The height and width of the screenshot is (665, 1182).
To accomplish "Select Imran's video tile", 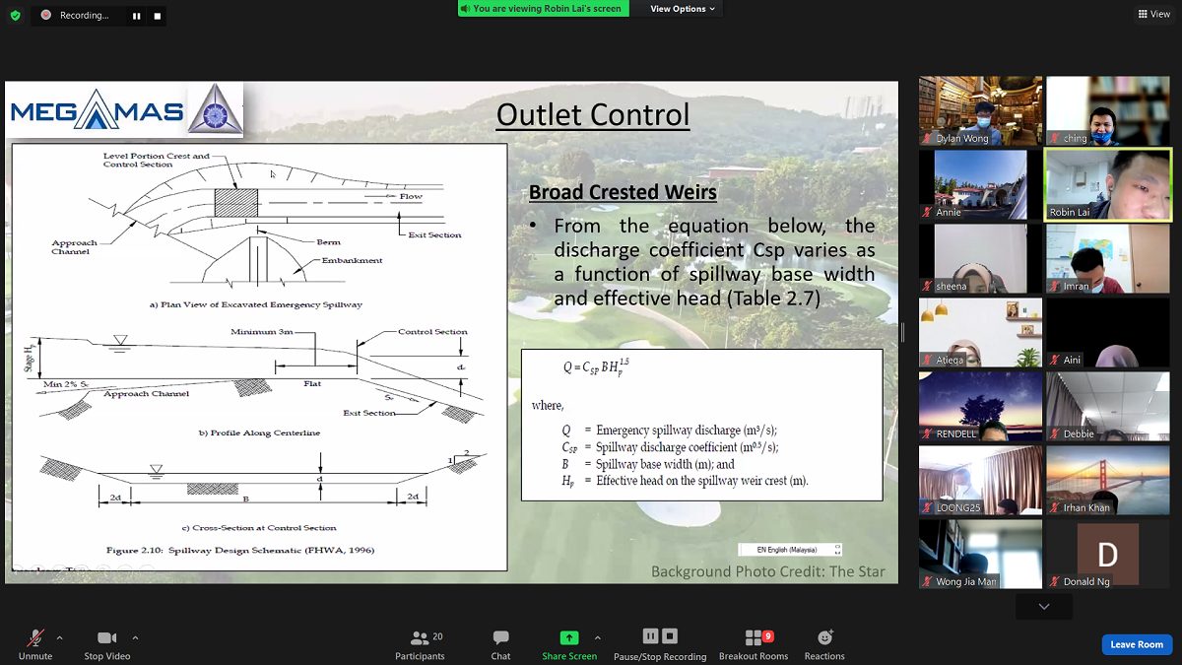I will (1107, 259).
